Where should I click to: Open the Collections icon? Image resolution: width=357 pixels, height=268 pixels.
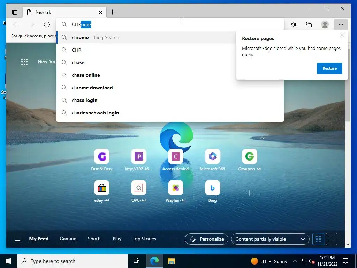309,24
